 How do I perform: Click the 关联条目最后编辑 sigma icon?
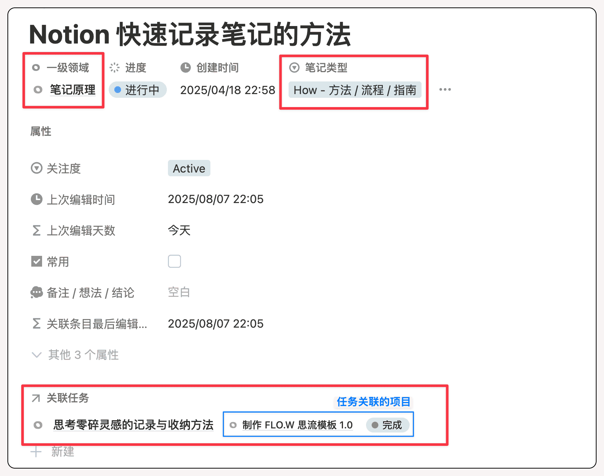(36, 324)
